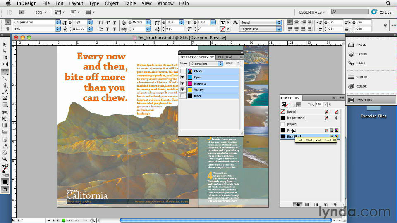Open the 16 pt font size dropdown

click(x=90, y=22)
